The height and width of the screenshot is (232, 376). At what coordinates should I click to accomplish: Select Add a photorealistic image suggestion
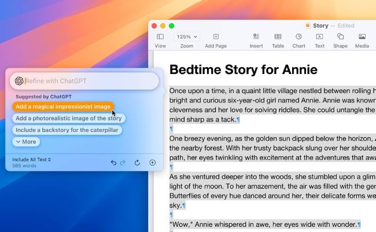[x=68, y=119]
